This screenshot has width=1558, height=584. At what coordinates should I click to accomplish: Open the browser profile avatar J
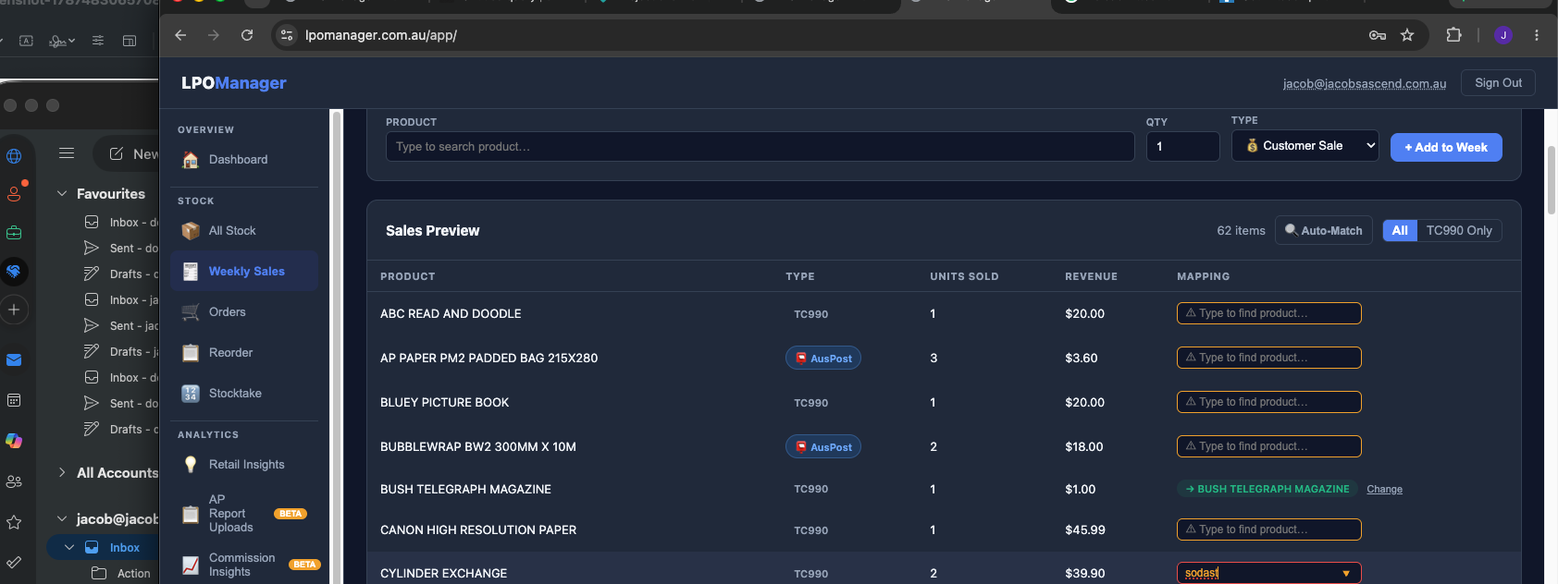(x=1503, y=35)
